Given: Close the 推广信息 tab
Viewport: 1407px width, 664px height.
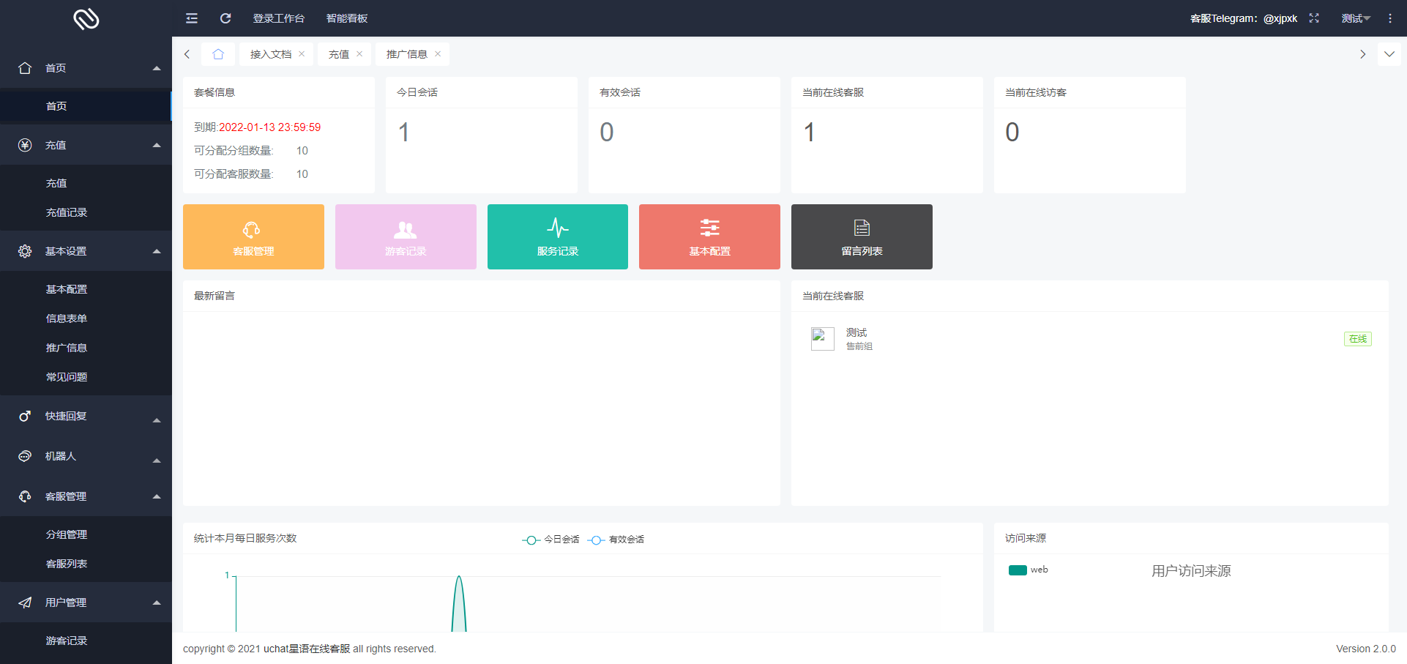Looking at the screenshot, I should [438, 54].
